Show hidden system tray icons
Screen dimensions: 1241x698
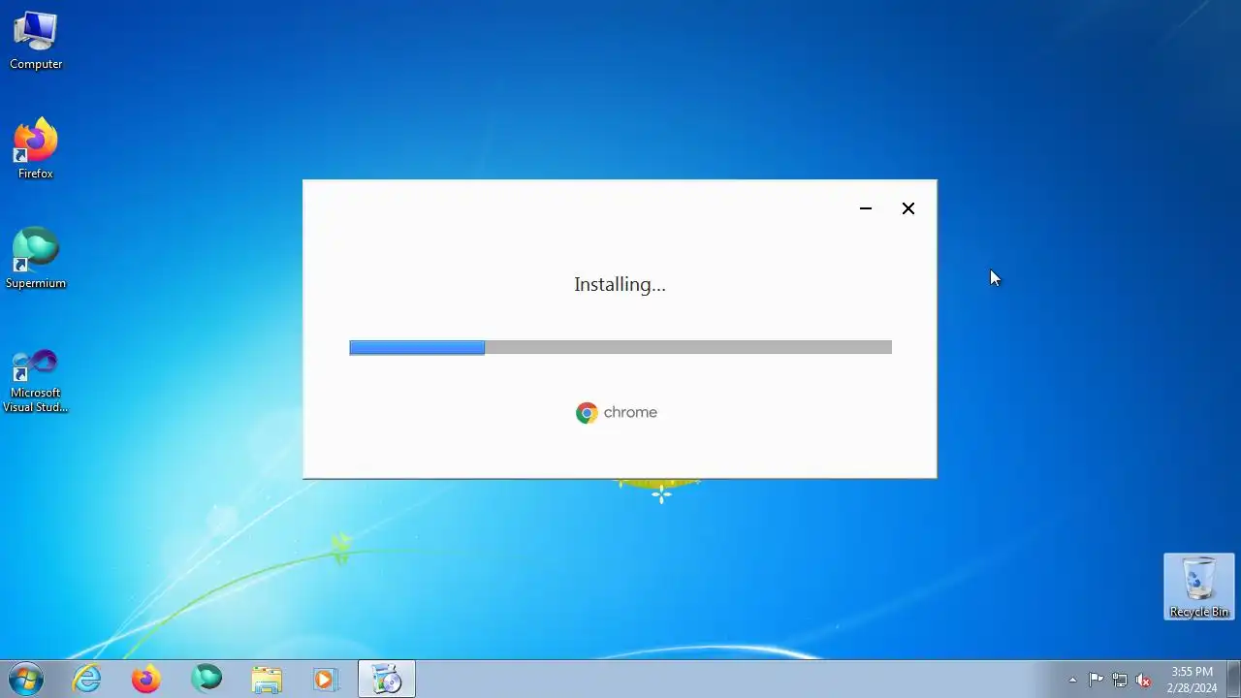[x=1072, y=680]
